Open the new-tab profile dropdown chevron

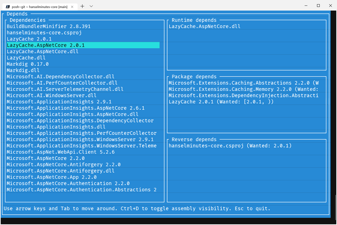pyautogui.click(x=91, y=6)
